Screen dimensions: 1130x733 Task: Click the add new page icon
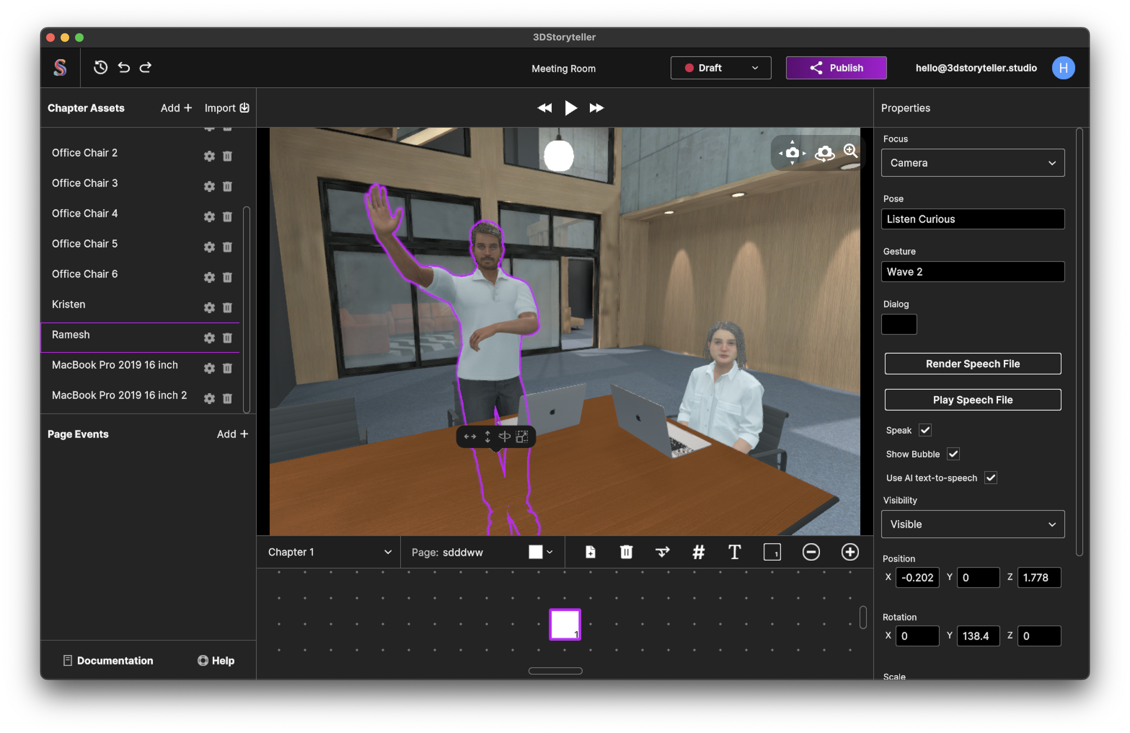click(590, 552)
